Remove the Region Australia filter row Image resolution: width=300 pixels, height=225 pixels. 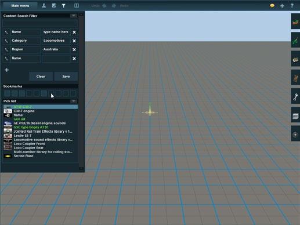[74, 49]
